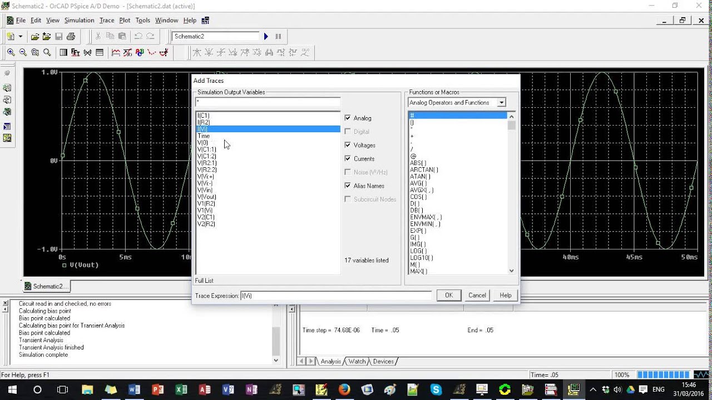
Task: Select LOG10( ) function in list
Action: 421,258
